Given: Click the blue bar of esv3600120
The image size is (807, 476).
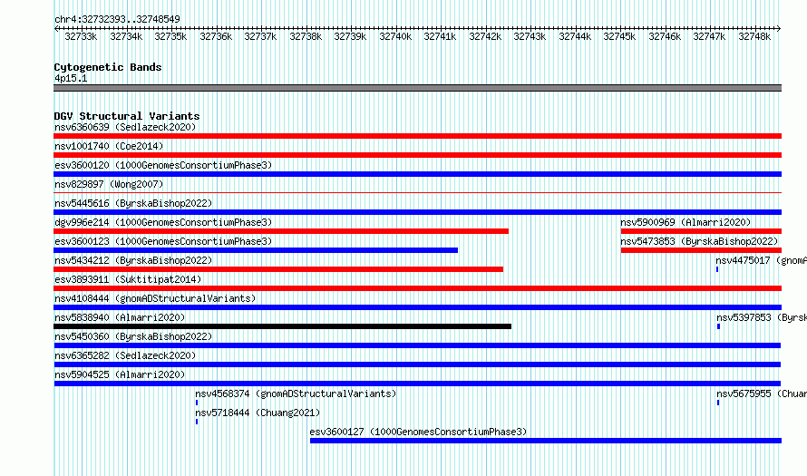Looking at the screenshot, I should [417, 174].
